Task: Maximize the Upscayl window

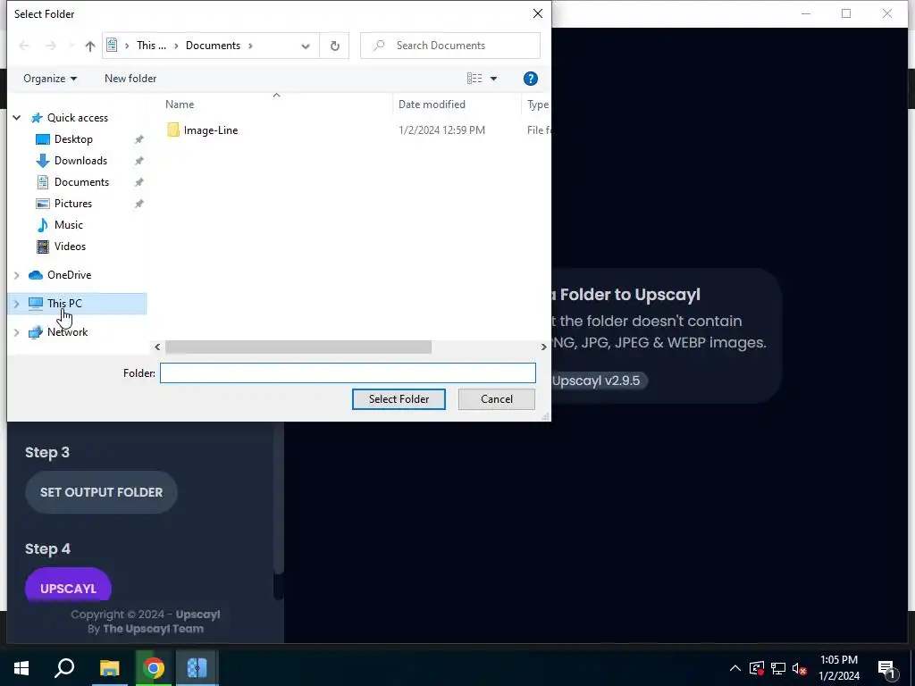Action: (x=846, y=13)
